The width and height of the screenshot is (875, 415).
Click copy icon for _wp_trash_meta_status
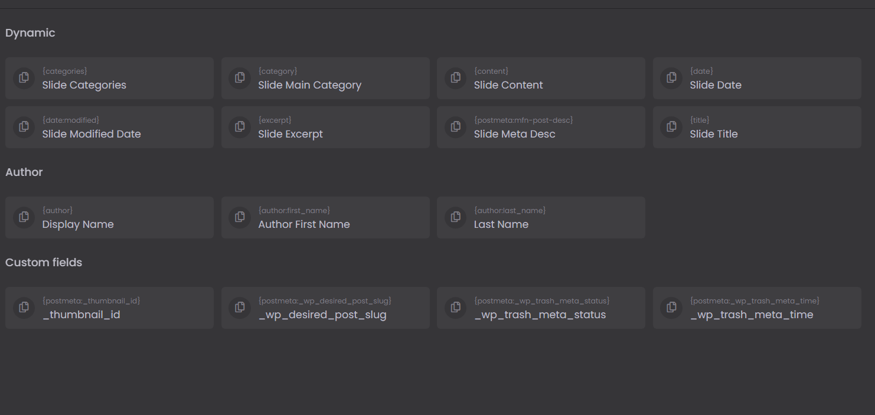coord(455,308)
